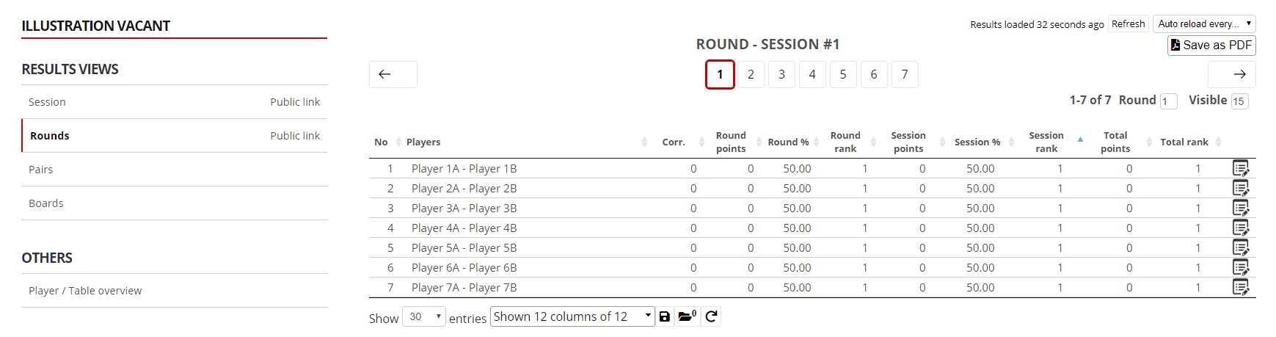Go to next round with right arrow

point(1231,74)
